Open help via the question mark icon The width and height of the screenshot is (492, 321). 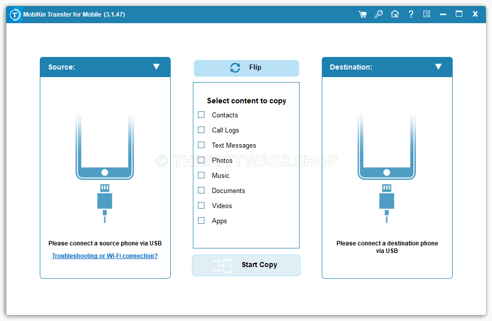click(411, 14)
